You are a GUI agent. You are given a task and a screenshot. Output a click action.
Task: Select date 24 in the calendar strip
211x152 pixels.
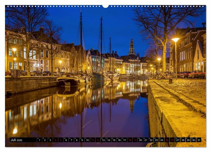tap(162, 140)
